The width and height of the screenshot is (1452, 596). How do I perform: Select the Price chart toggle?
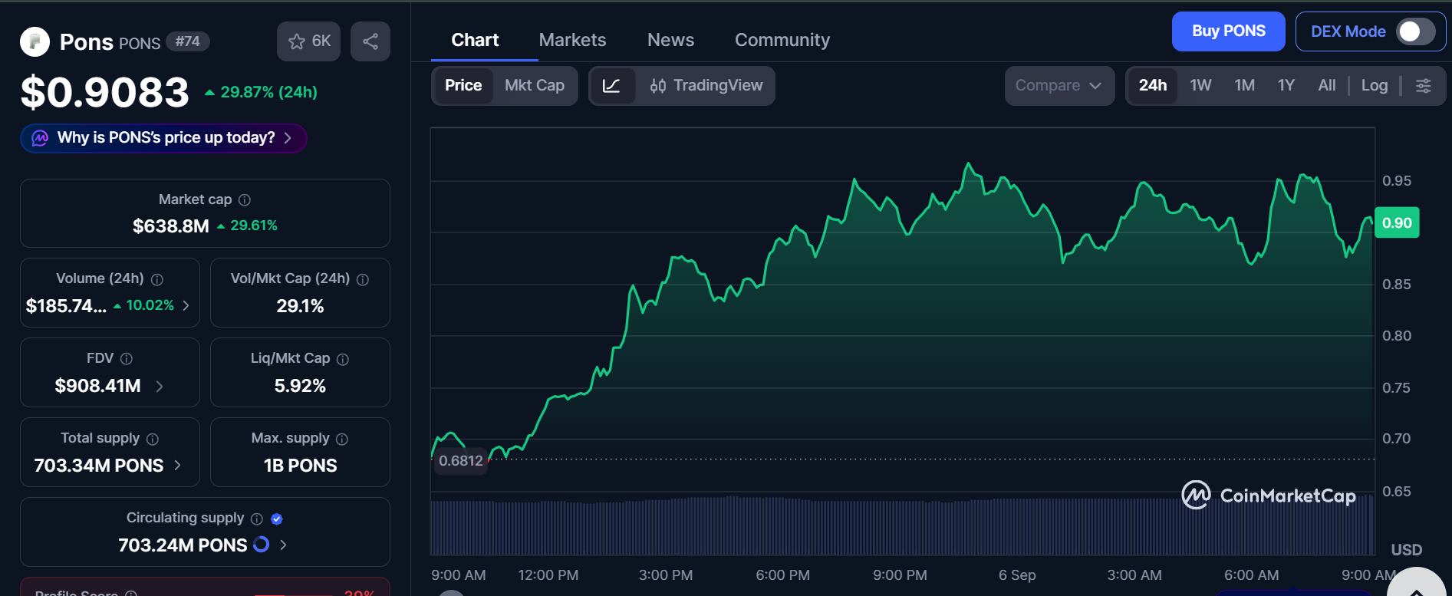463,86
